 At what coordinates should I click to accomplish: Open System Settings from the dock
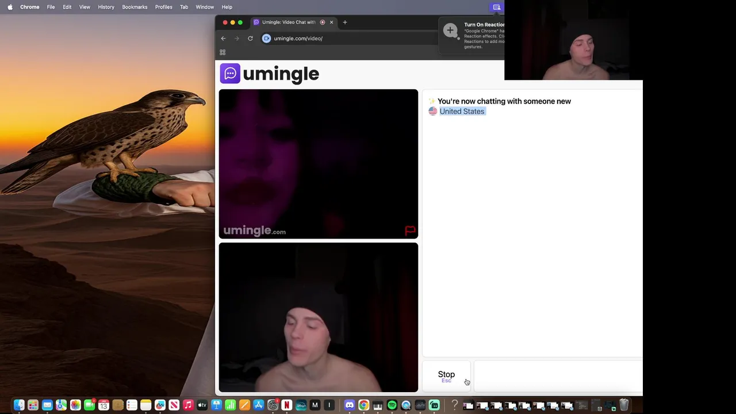(273, 405)
